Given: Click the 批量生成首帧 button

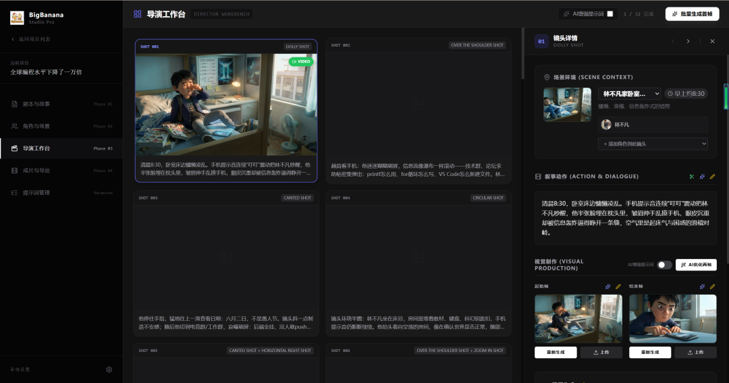Looking at the screenshot, I should pos(691,13).
